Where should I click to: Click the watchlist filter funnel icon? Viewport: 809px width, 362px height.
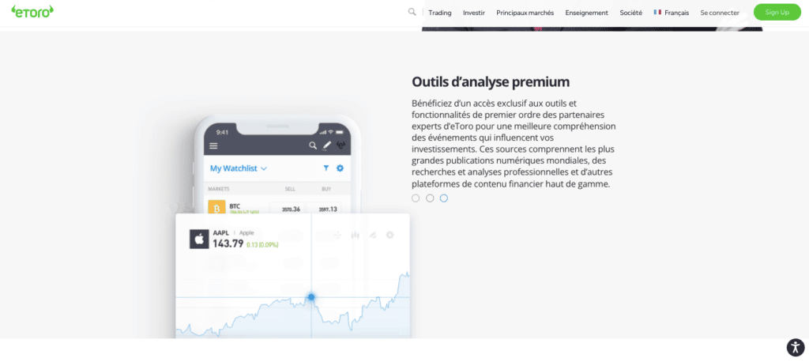(325, 168)
